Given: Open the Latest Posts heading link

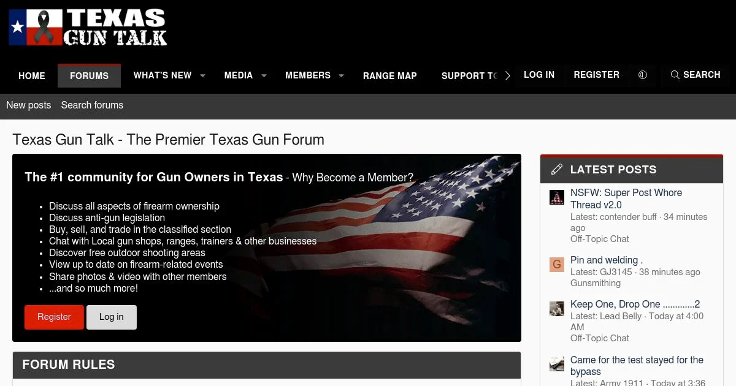Looking at the screenshot, I should tap(613, 170).
